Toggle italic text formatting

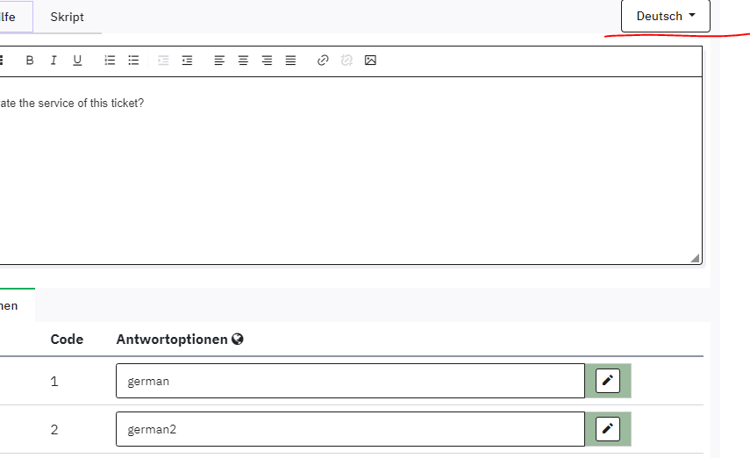click(x=54, y=61)
